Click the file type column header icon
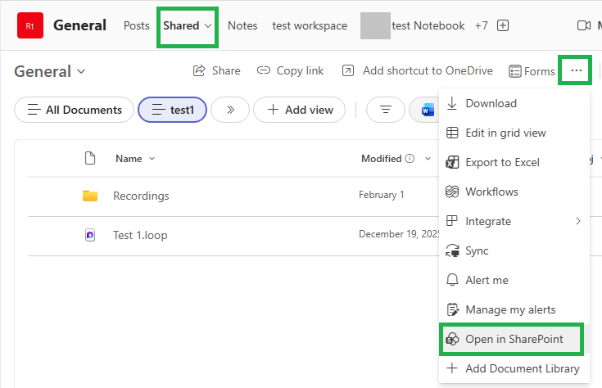The height and width of the screenshot is (388, 602). pos(90,158)
